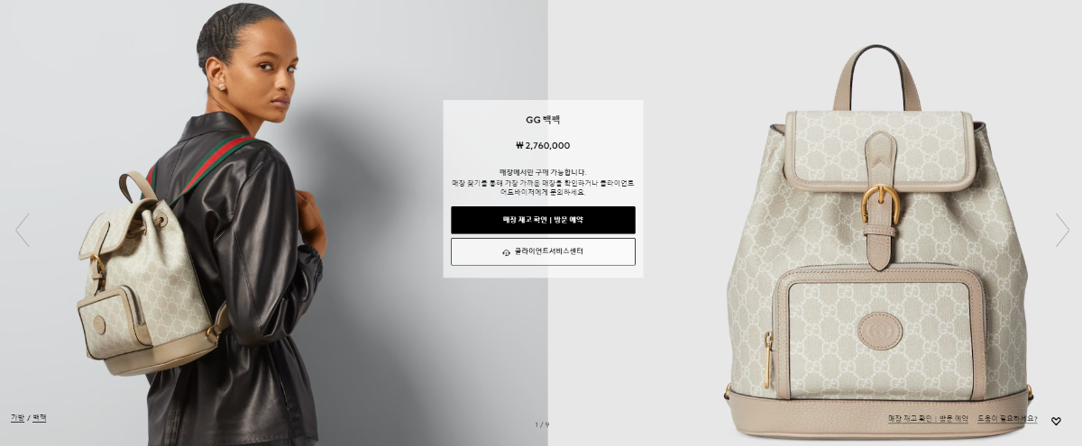Navigate to 가방 breadcrumb category
1082x446 pixels.
click(17, 418)
